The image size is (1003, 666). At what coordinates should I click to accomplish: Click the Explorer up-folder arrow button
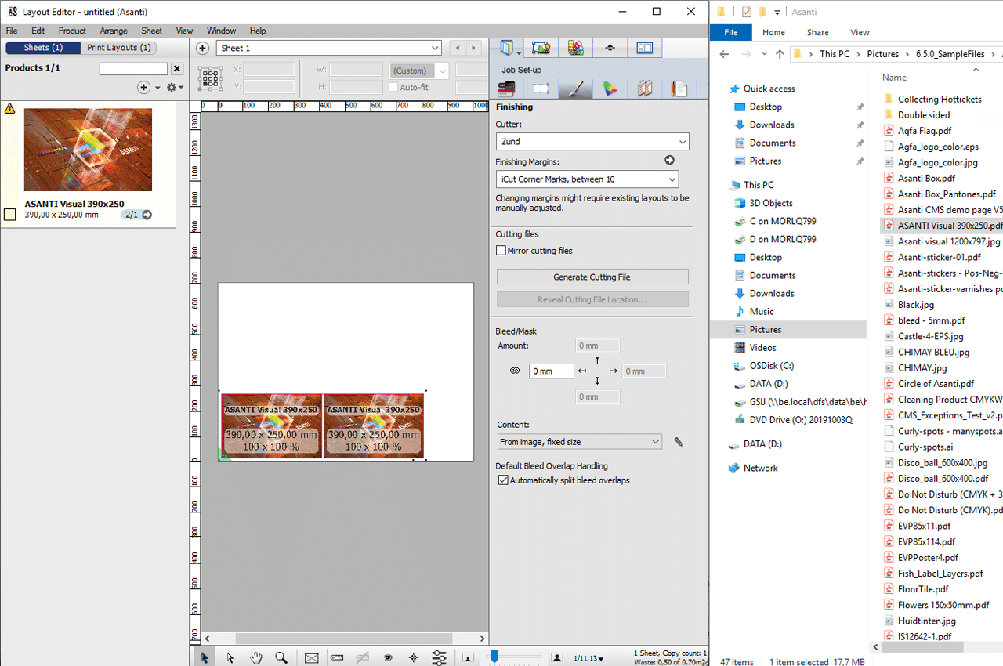pos(779,54)
